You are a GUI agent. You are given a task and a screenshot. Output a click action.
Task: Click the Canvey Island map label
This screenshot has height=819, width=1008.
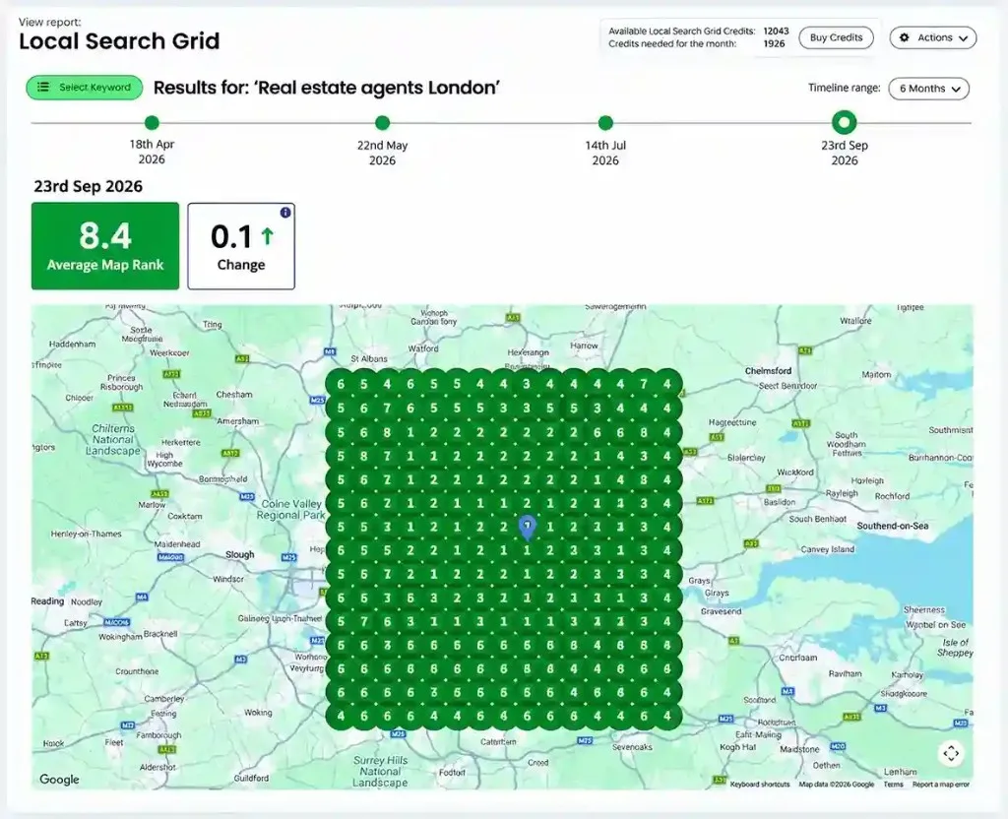[827, 549]
